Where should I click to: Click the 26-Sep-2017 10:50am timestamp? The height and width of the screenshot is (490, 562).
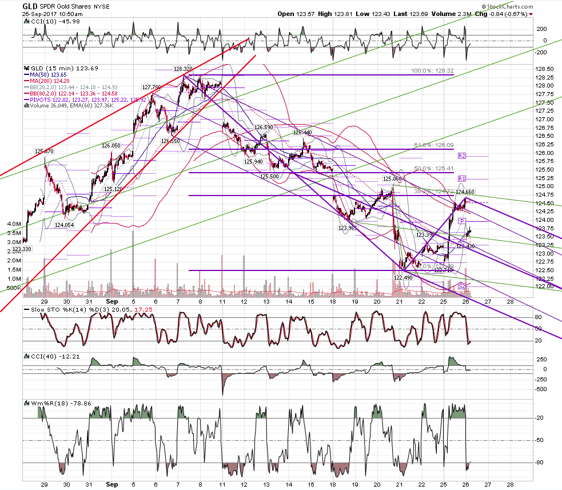pos(53,14)
